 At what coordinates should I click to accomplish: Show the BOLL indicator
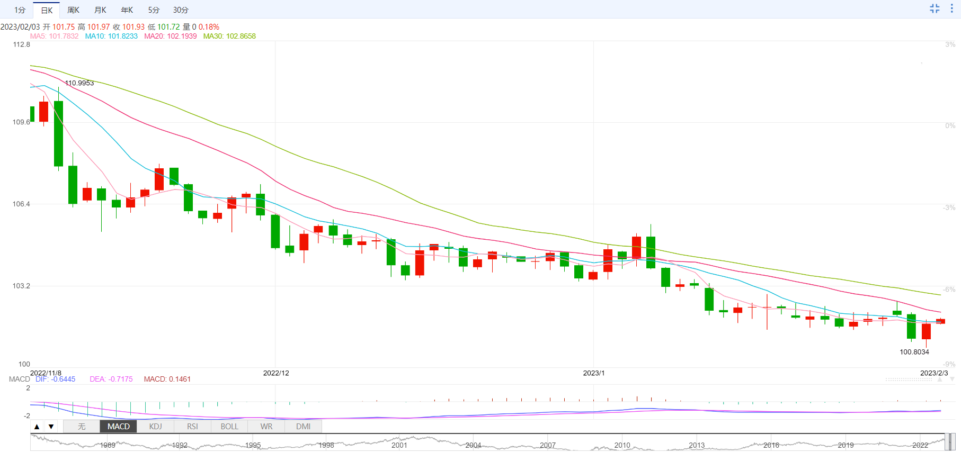click(229, 427)
